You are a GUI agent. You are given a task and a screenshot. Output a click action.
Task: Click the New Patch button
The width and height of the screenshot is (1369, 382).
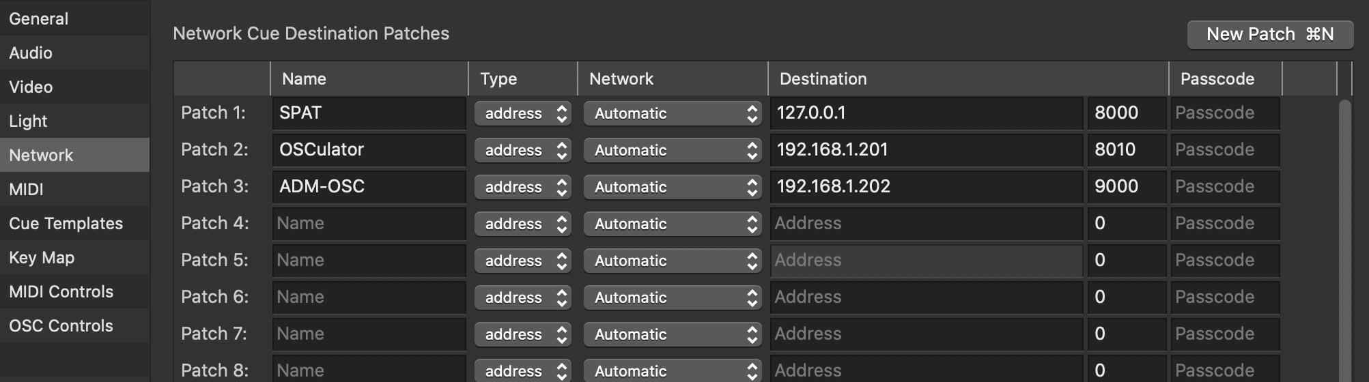1269,35
